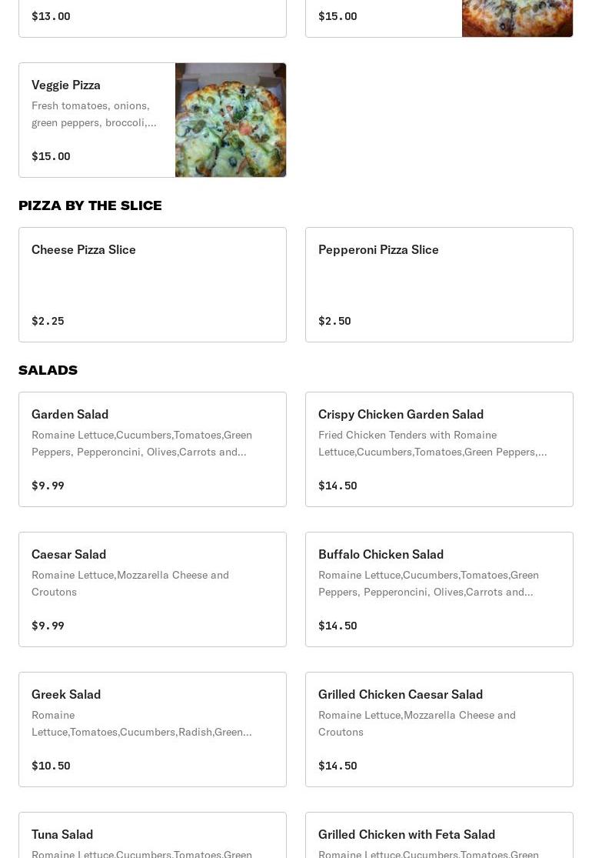
Task: Click the pizza photo on the $15.00 card at top right
Action: [x=517, y=18]
